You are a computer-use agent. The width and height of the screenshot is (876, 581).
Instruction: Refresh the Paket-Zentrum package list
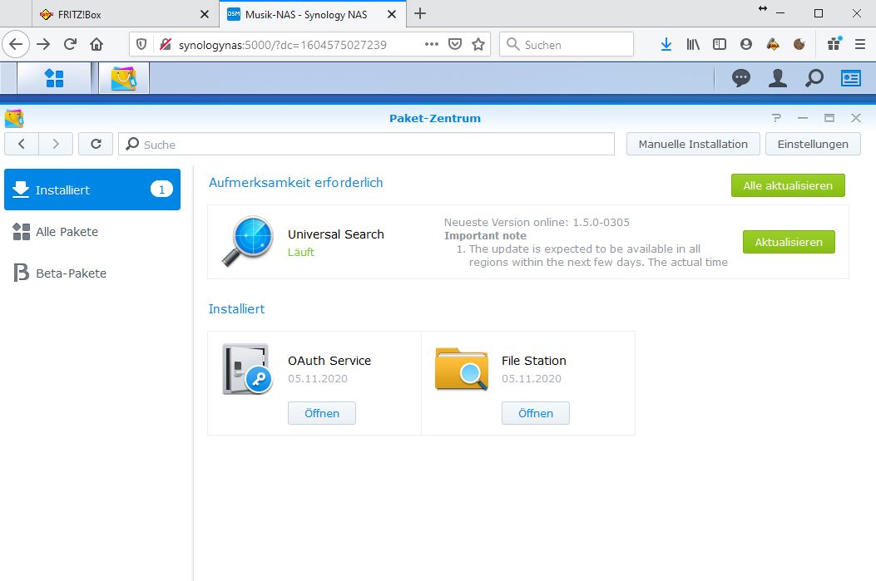pyautogui.click(x=96, y=144)
